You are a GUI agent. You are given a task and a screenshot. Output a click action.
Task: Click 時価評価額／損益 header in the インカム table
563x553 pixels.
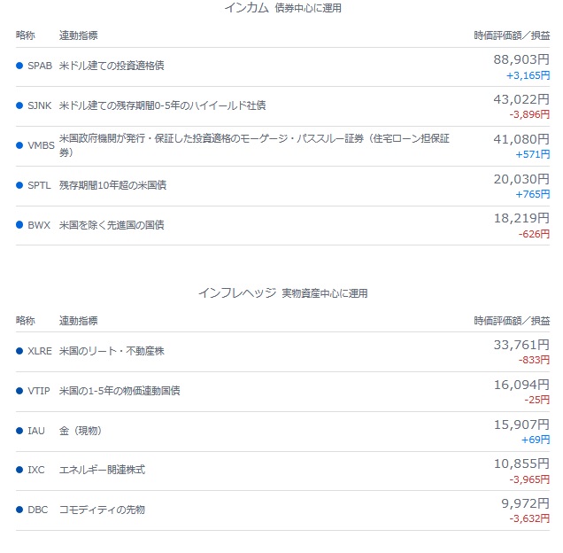512,35
